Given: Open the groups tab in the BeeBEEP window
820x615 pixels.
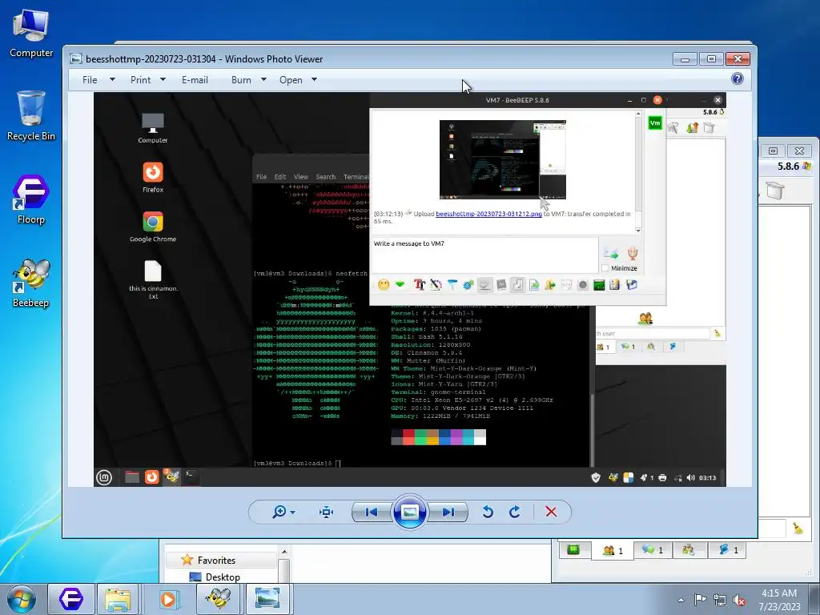Looking at the screenshot, I should click(x=689, y=549).
